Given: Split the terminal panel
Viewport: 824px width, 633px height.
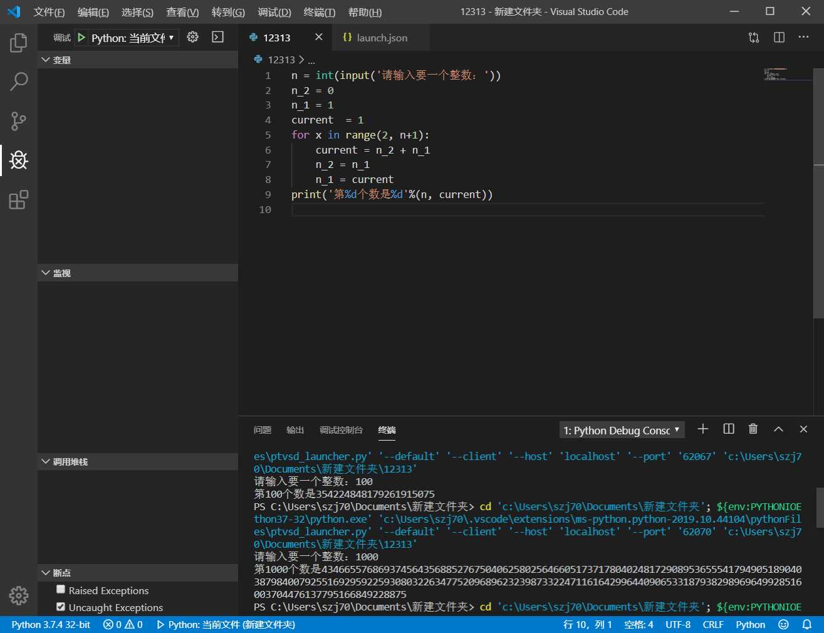Looking at the screenshot, I should (x=729, y=429).
